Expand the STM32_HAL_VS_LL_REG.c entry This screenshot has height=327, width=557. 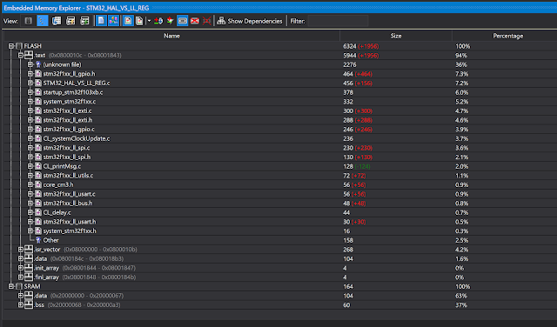click(x=30, y=83)
